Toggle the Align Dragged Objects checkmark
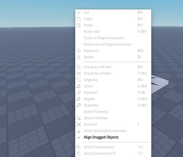This screenshot has width=183, height=157. click(79, 137)
